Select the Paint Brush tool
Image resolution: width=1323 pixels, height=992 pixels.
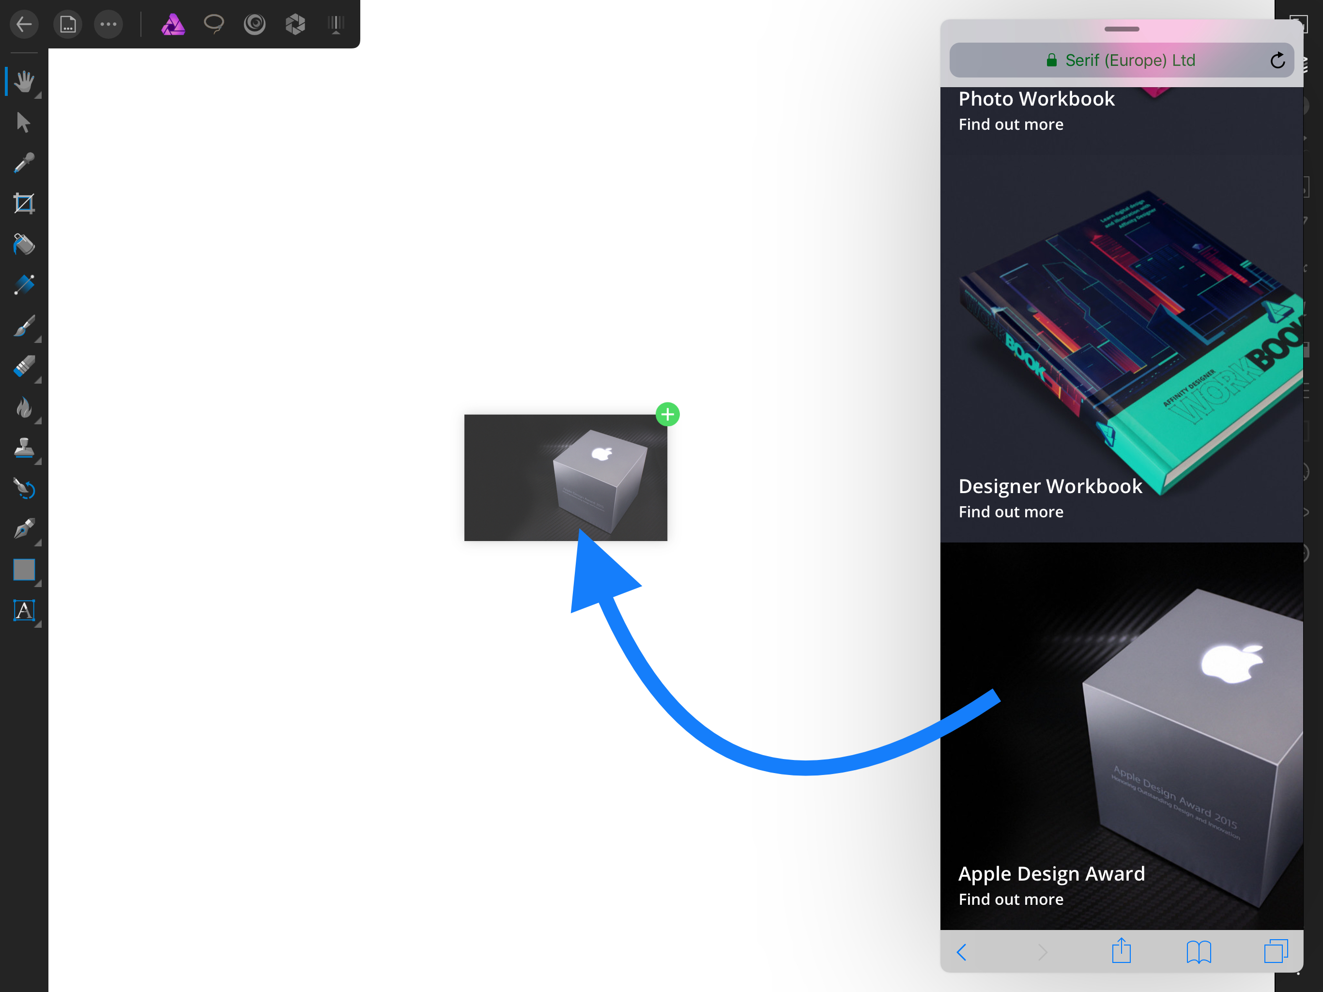click(x=24, y=326)
